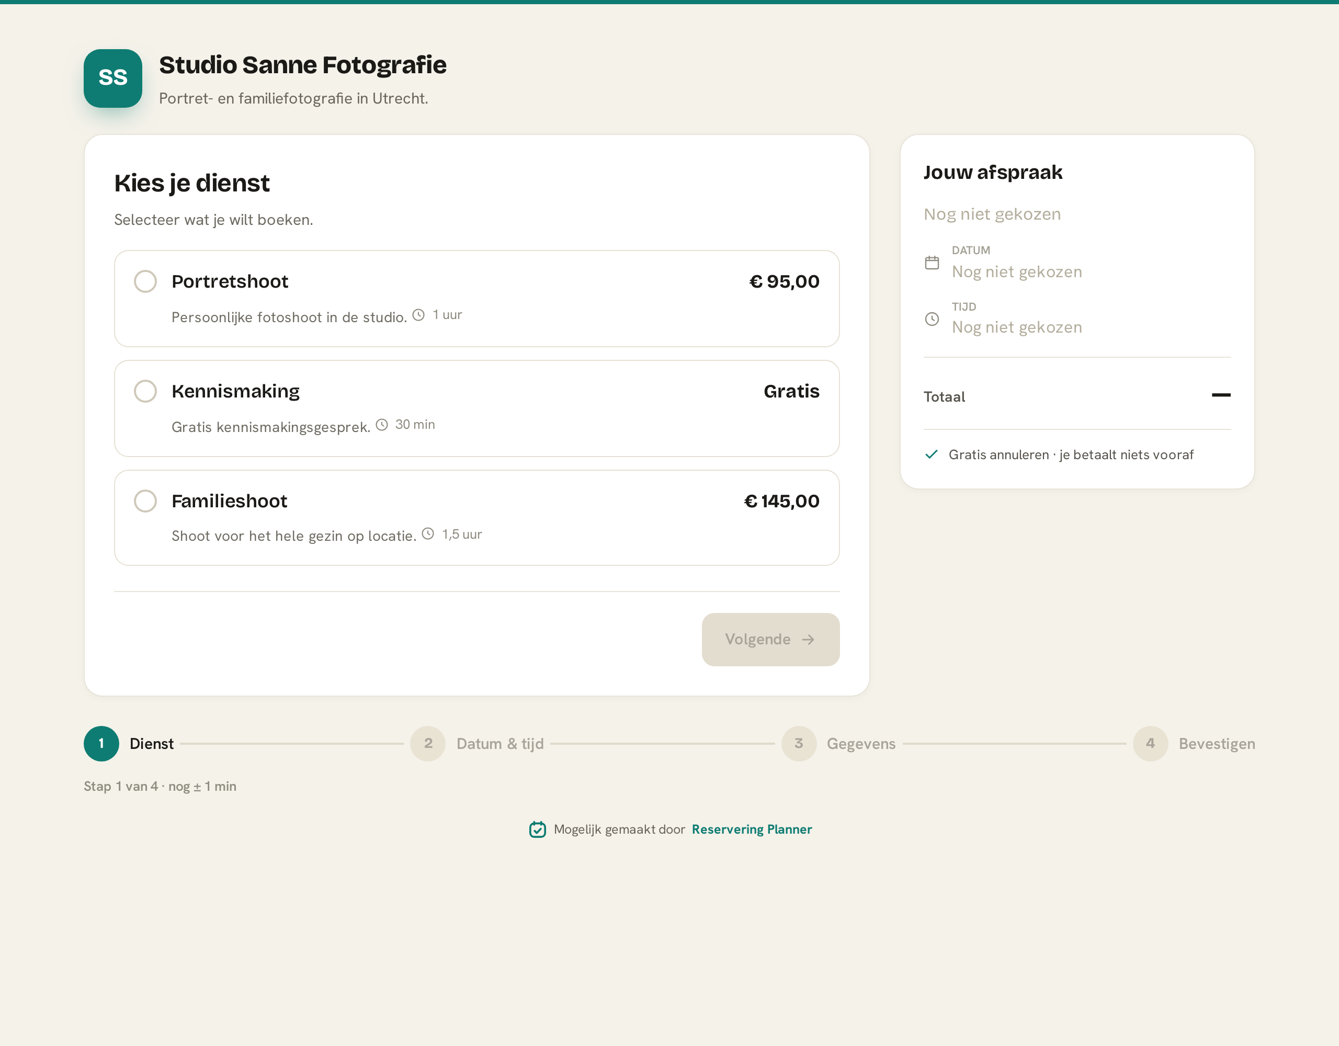Go to step 1 Dienst
1339x1046 pixels.
coord(129,744)
